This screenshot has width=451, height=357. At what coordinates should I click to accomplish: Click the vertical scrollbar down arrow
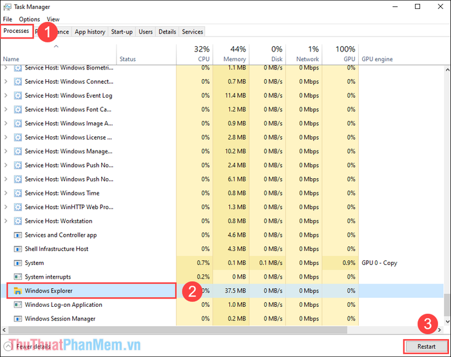tap(447, 322)
